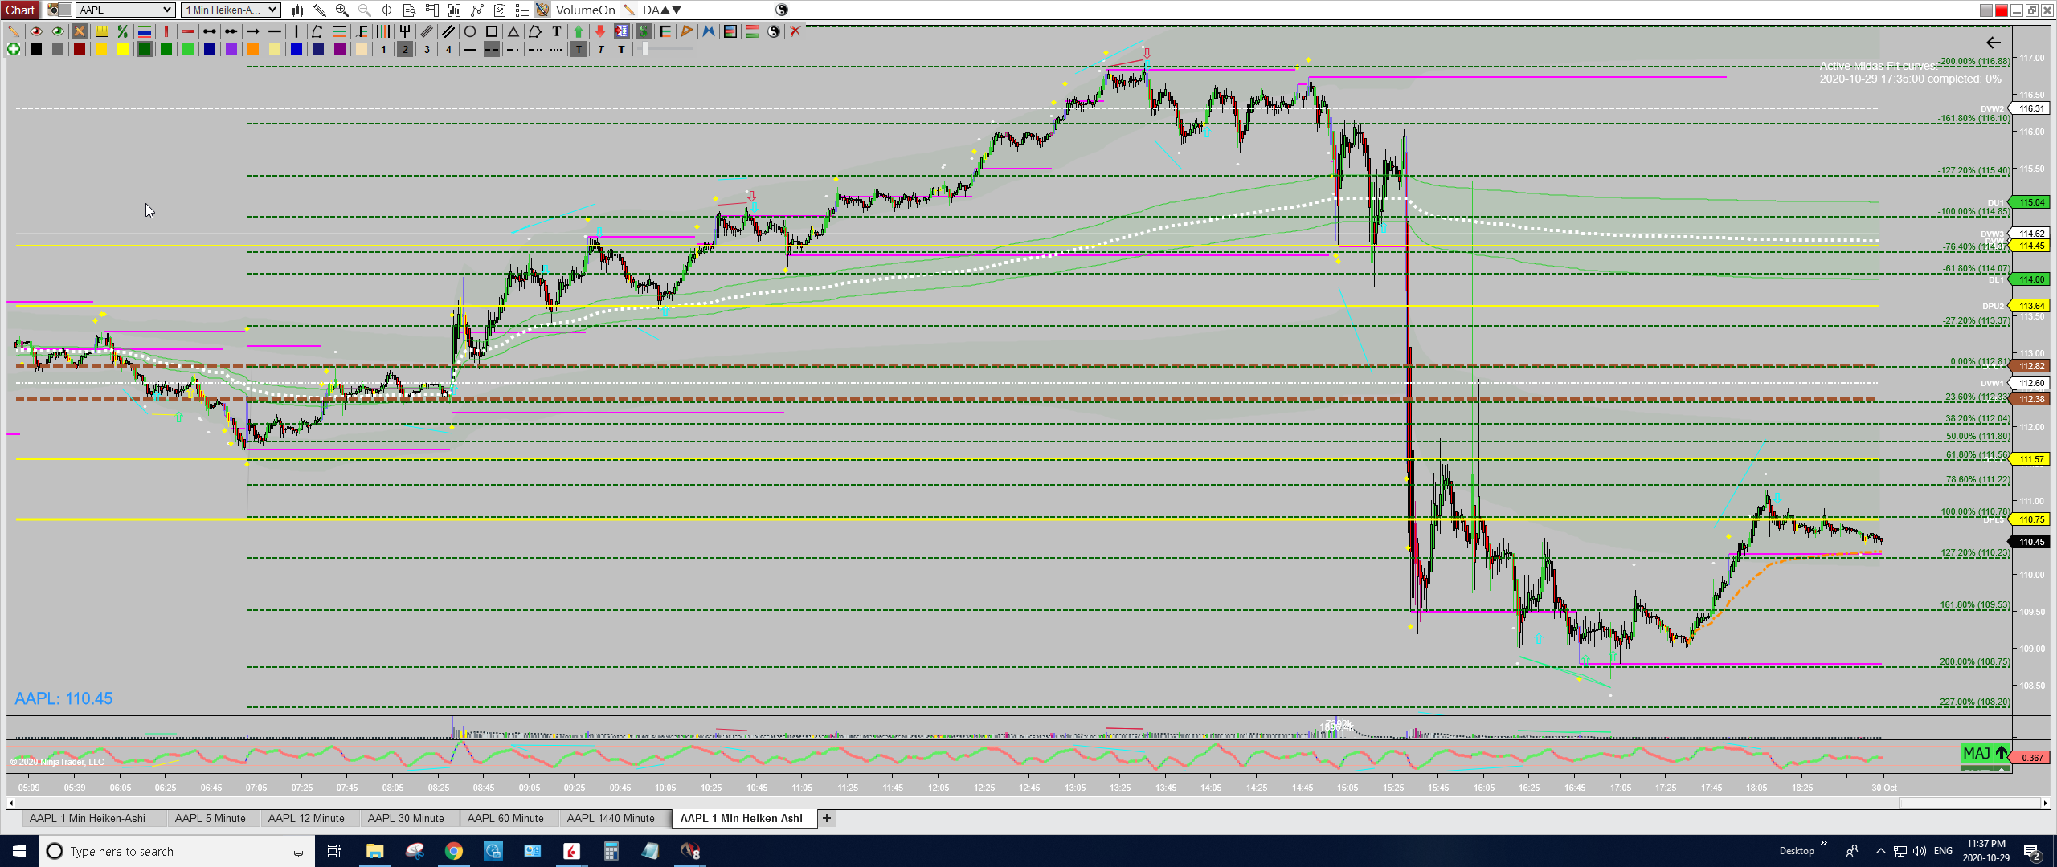Viewport: 2057px width, 867px height.
Task: Enable the crosshair cursor
Action: (387, 10)
